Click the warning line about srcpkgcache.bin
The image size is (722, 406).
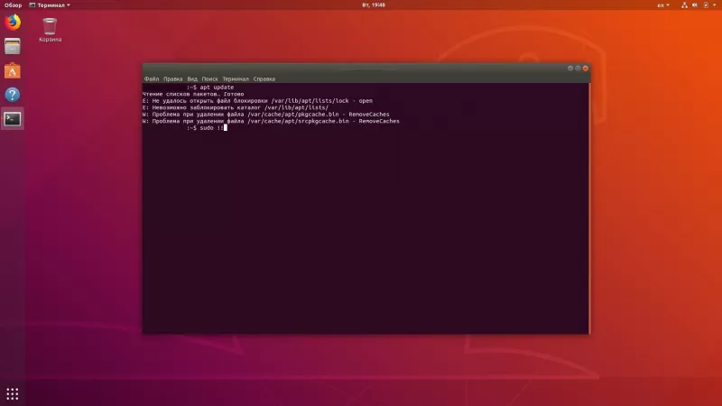[271, 121]
